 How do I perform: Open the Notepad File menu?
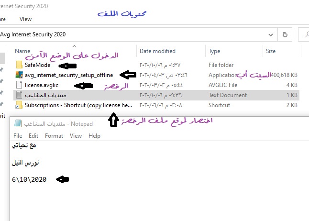pyautogui.click(x=18, y=136)
